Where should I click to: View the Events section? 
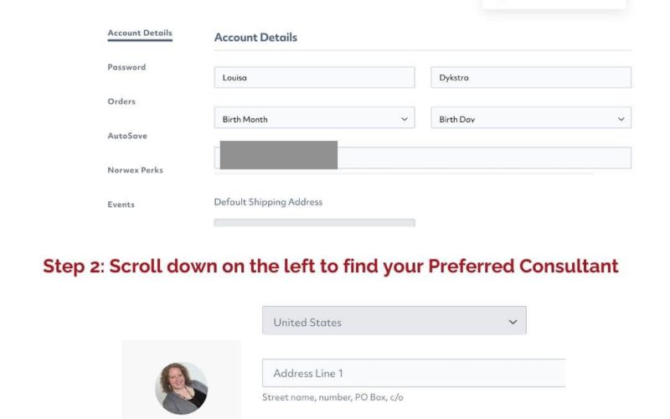121,204
